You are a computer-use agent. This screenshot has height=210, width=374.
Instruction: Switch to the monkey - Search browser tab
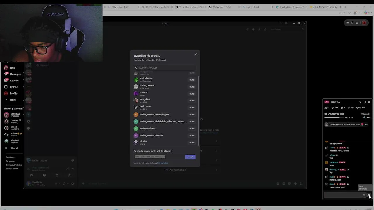pyautogui.click(x=259, y=7)
